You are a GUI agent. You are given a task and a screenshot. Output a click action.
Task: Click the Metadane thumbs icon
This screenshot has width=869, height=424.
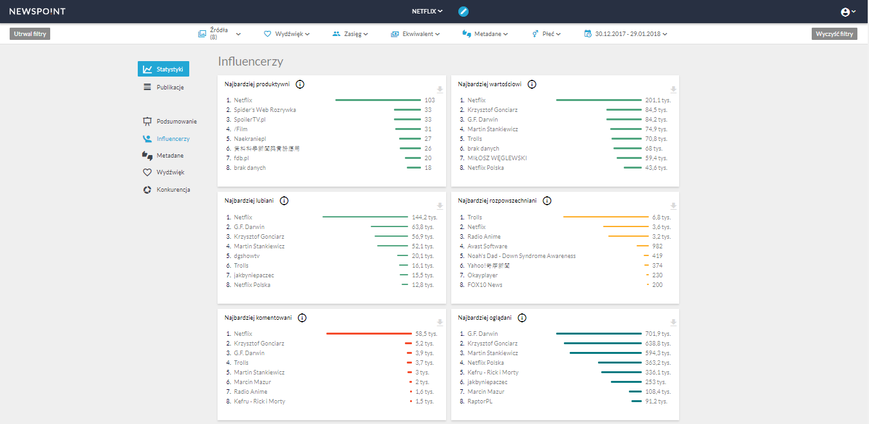pos(147,156)
